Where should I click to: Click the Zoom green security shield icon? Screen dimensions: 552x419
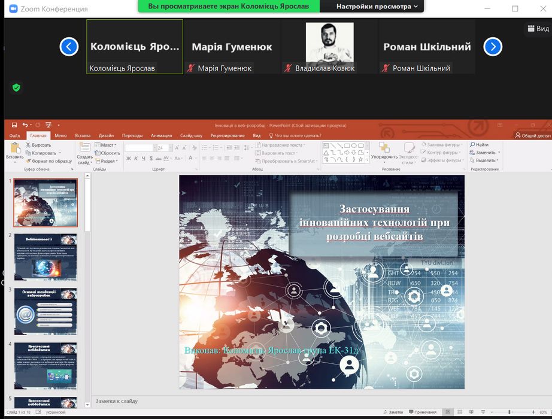tap(16, 87)
